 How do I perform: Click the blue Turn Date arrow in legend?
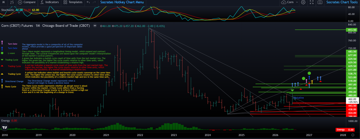point(2,48)
